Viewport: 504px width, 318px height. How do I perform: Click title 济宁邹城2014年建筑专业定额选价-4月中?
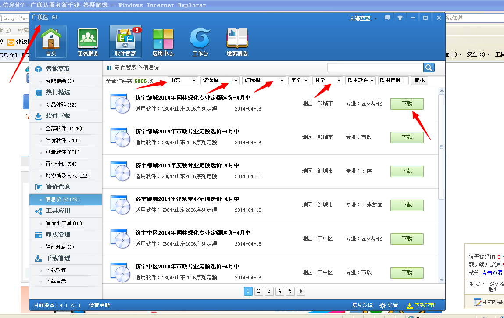click(x=187, y=199)
